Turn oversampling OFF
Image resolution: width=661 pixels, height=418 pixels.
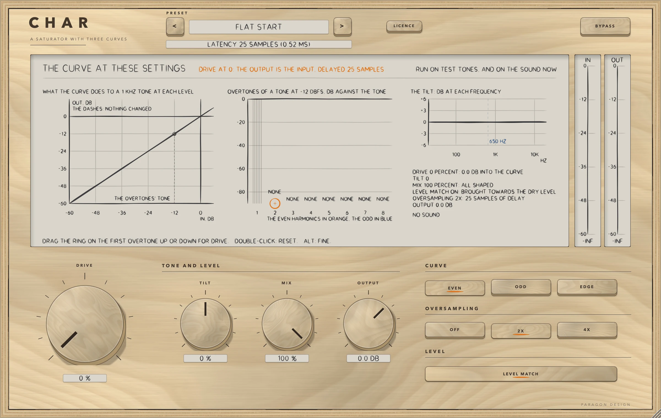click(x=455, y=330)
